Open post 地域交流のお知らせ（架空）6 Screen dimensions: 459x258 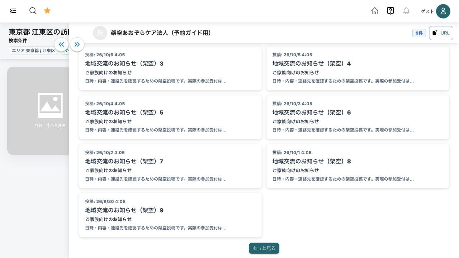pos(358,117)
